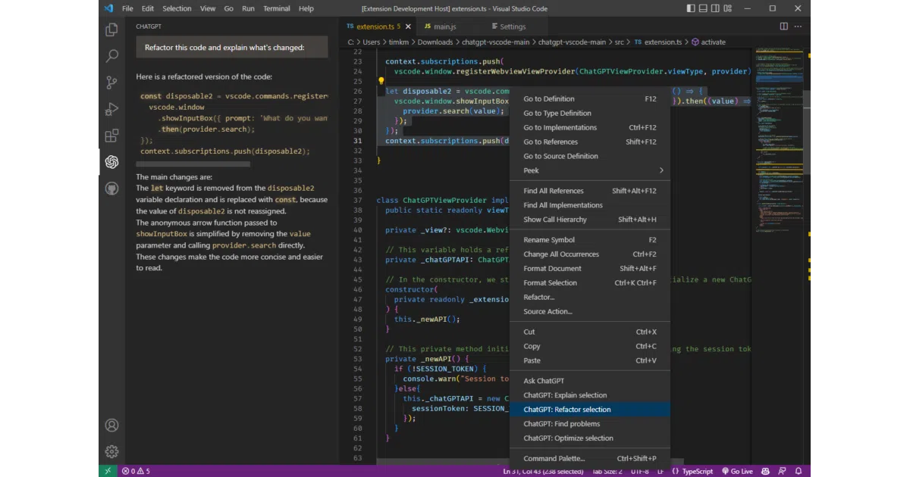Change the LF end of line sequence
The width and height of the screenshot is (910, 477).
point(660,471)
